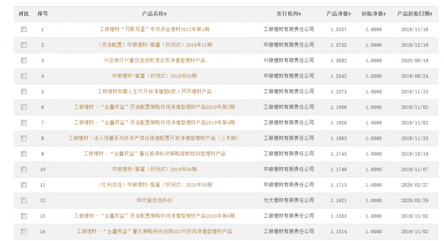Click start date 2020/06/19
The height and width of the screenshot is (241, 444).
415,60
